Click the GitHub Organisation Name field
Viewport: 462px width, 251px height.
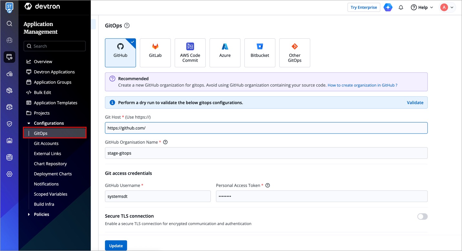tap(266, 153)
